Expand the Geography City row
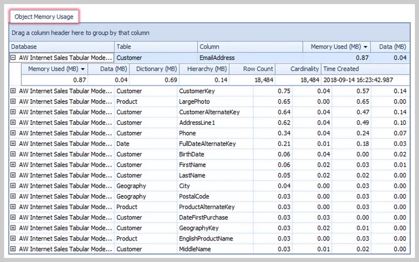The image size is (419, 262). click(x=13, y=185)
